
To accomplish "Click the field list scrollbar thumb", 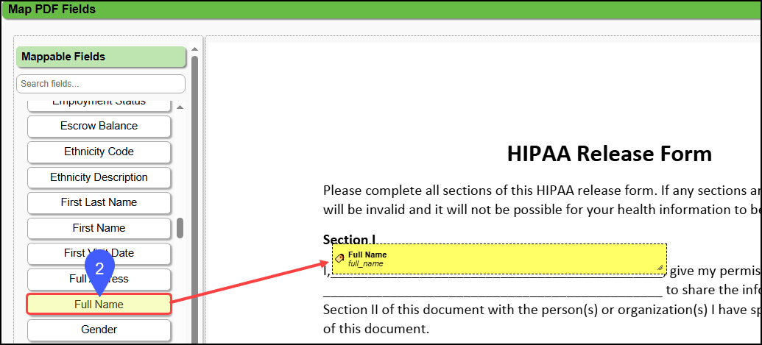I will (x=180, y=228).
